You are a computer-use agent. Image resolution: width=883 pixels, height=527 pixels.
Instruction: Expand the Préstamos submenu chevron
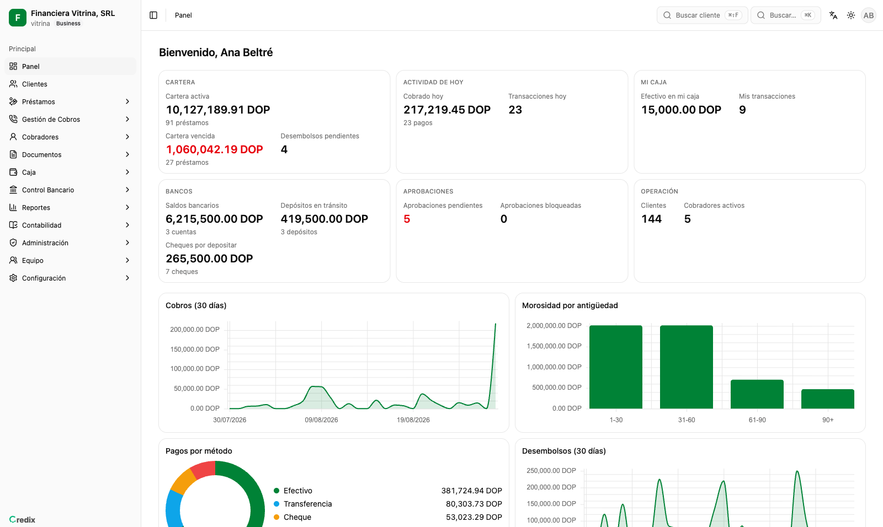pyautogui.click(x=127, y=101)
